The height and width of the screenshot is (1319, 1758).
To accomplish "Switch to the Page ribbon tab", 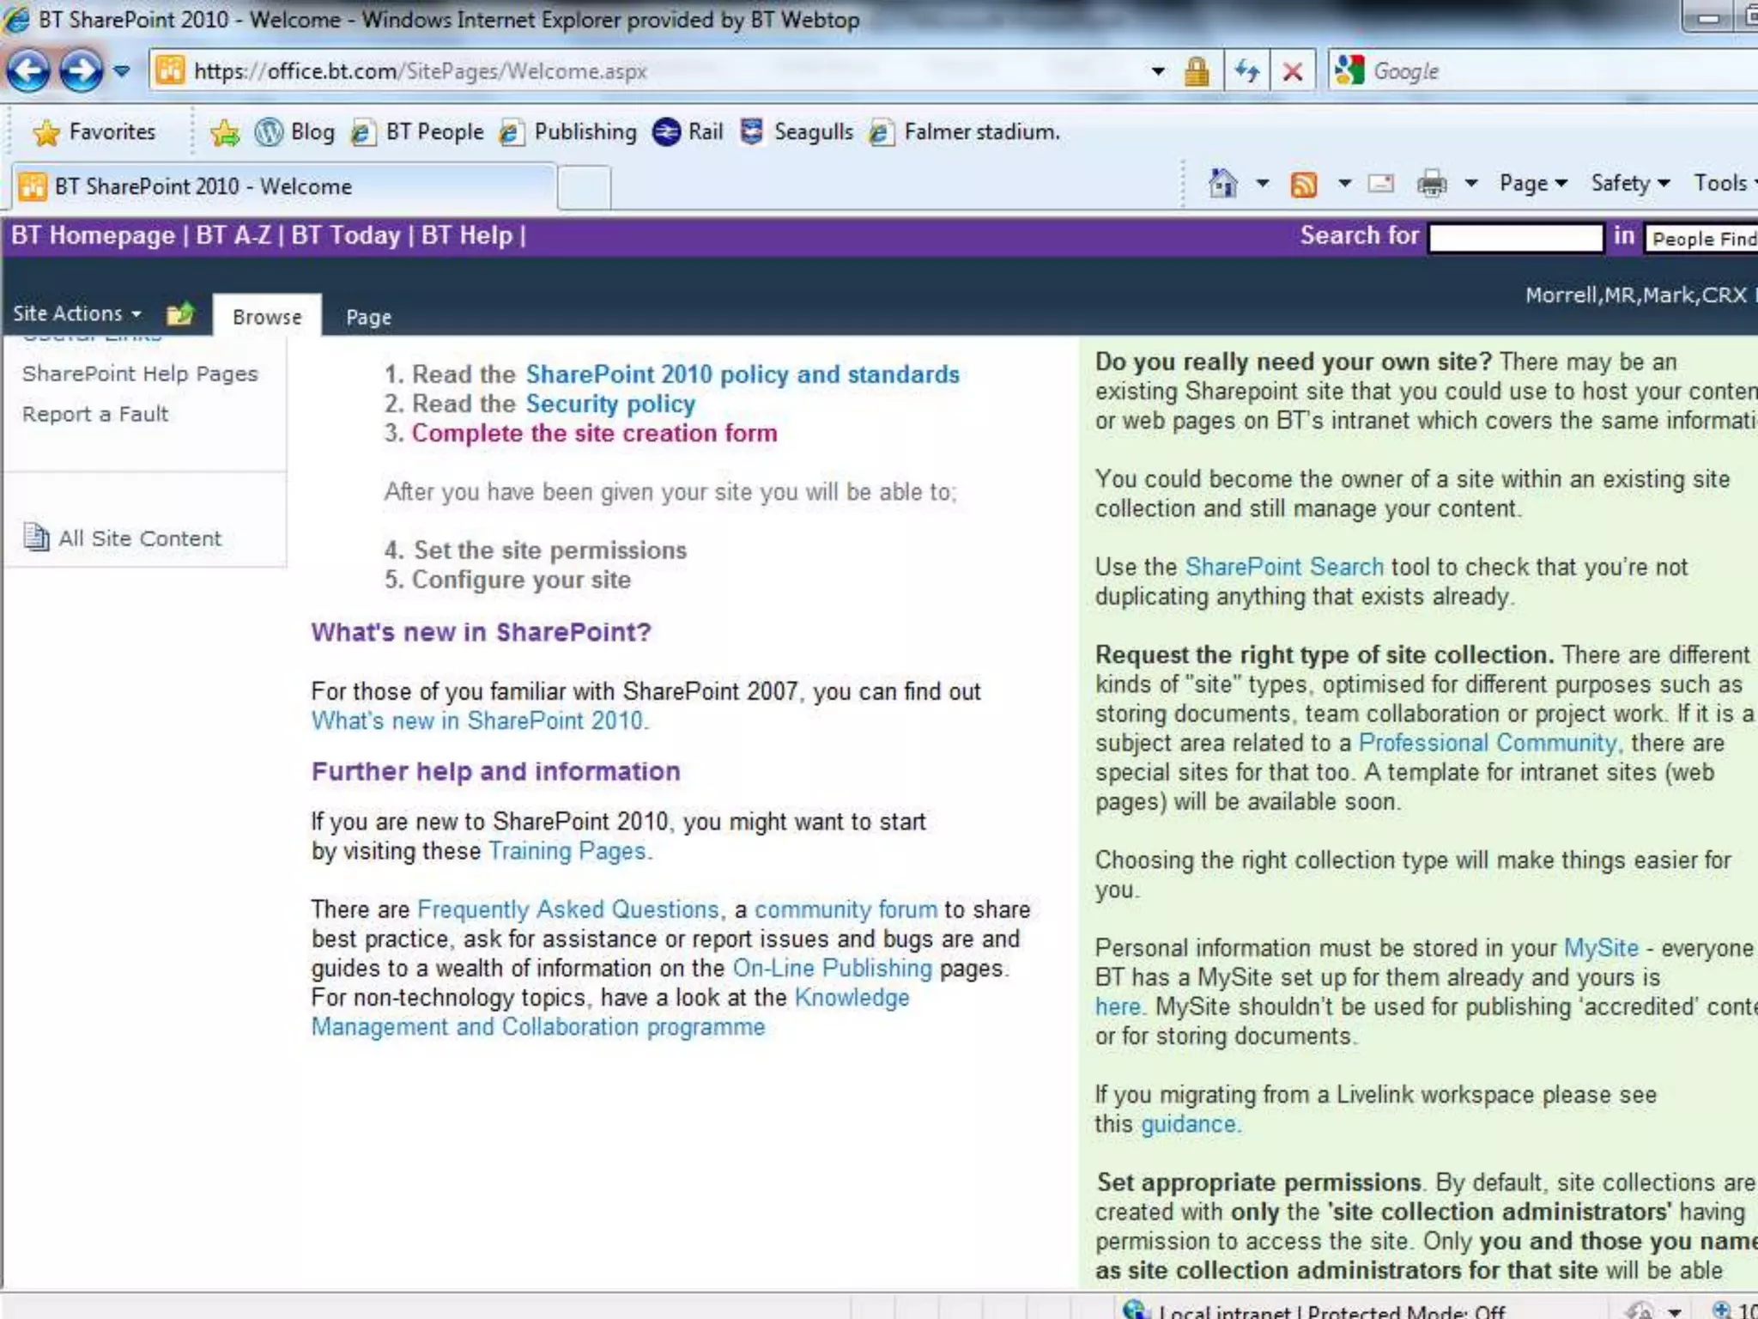I will (368, 318).
